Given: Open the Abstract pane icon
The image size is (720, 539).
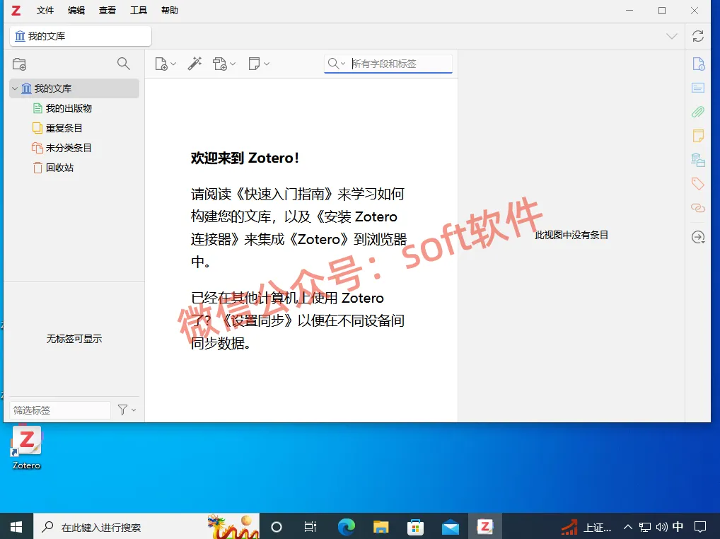Looking at the screenshot, I should click(x=698, y=87).
